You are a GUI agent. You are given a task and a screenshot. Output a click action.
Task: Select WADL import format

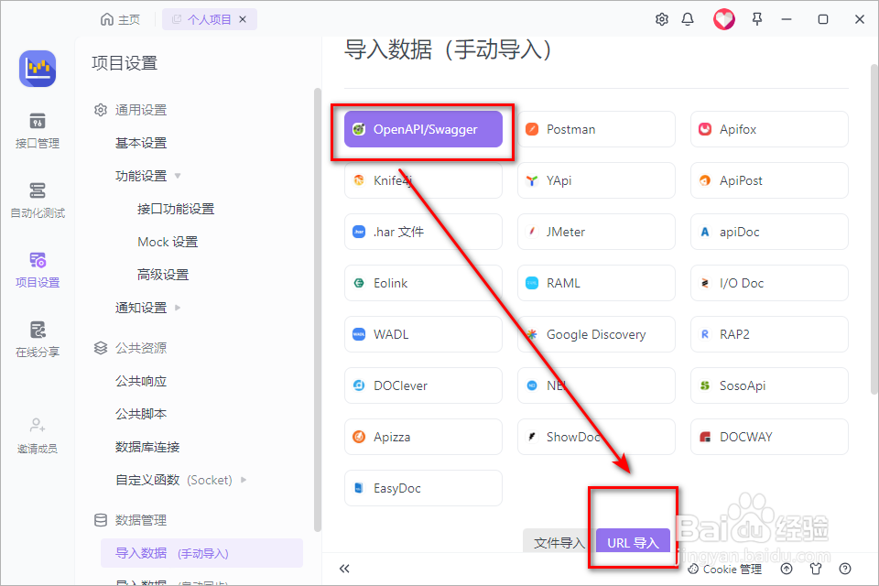(x=423, y=334)
